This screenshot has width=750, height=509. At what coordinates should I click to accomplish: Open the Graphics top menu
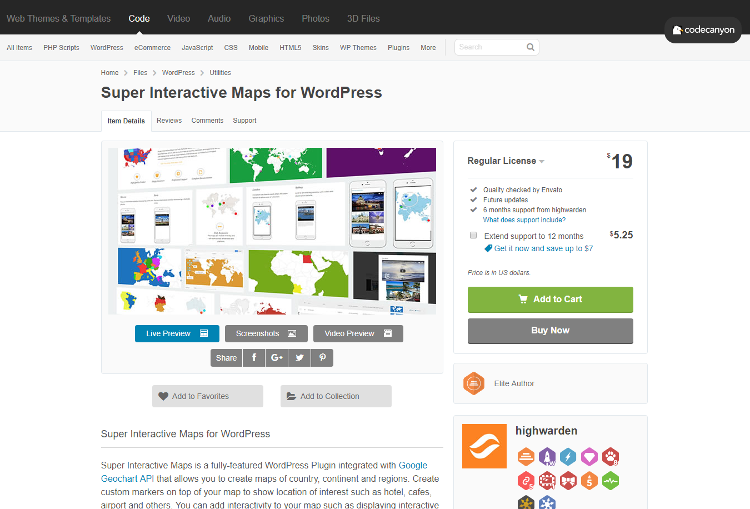[x=266, y=18]
